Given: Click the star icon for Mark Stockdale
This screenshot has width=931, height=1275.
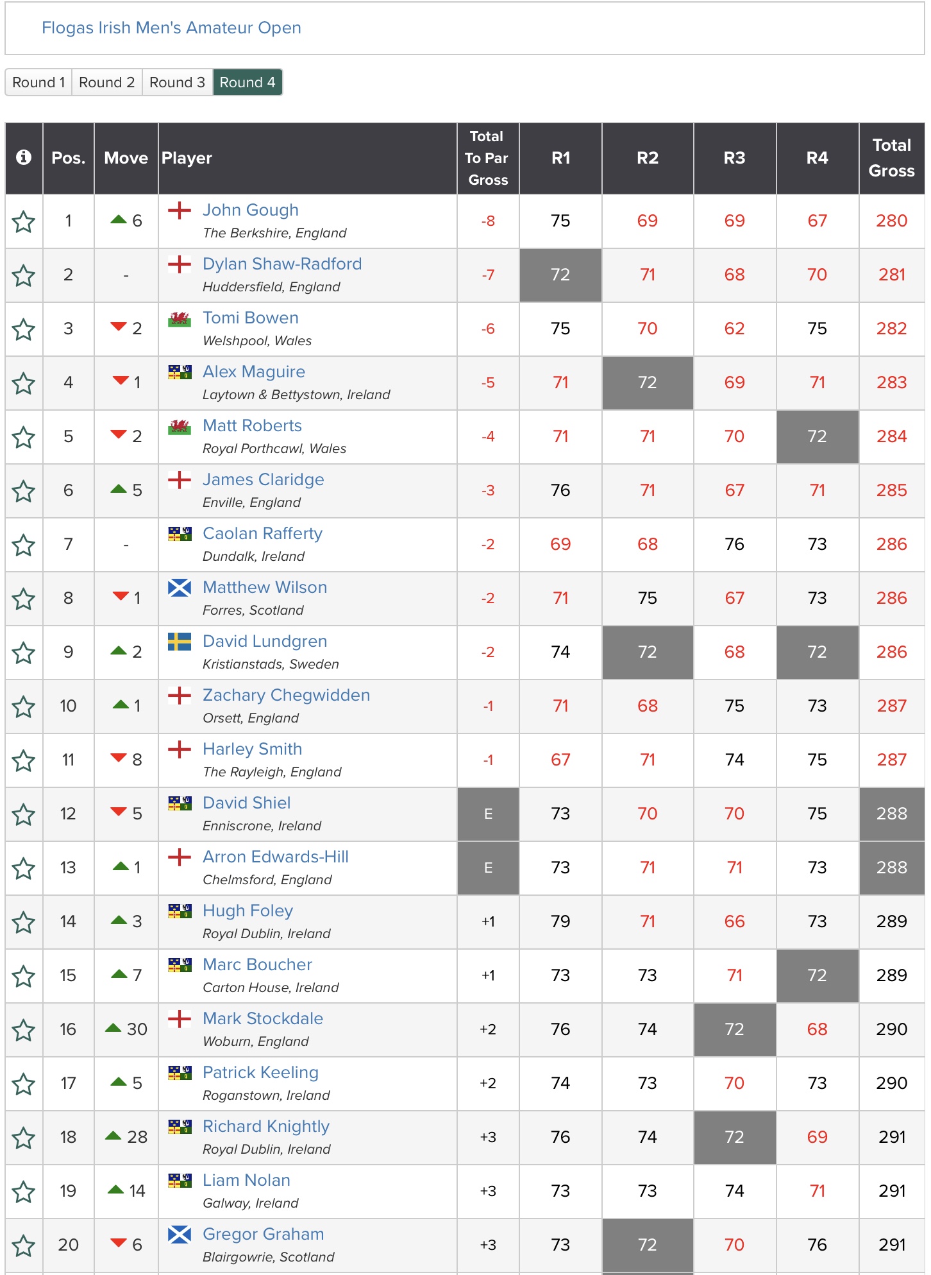Looking at the screenshot, I should 24,1031.
